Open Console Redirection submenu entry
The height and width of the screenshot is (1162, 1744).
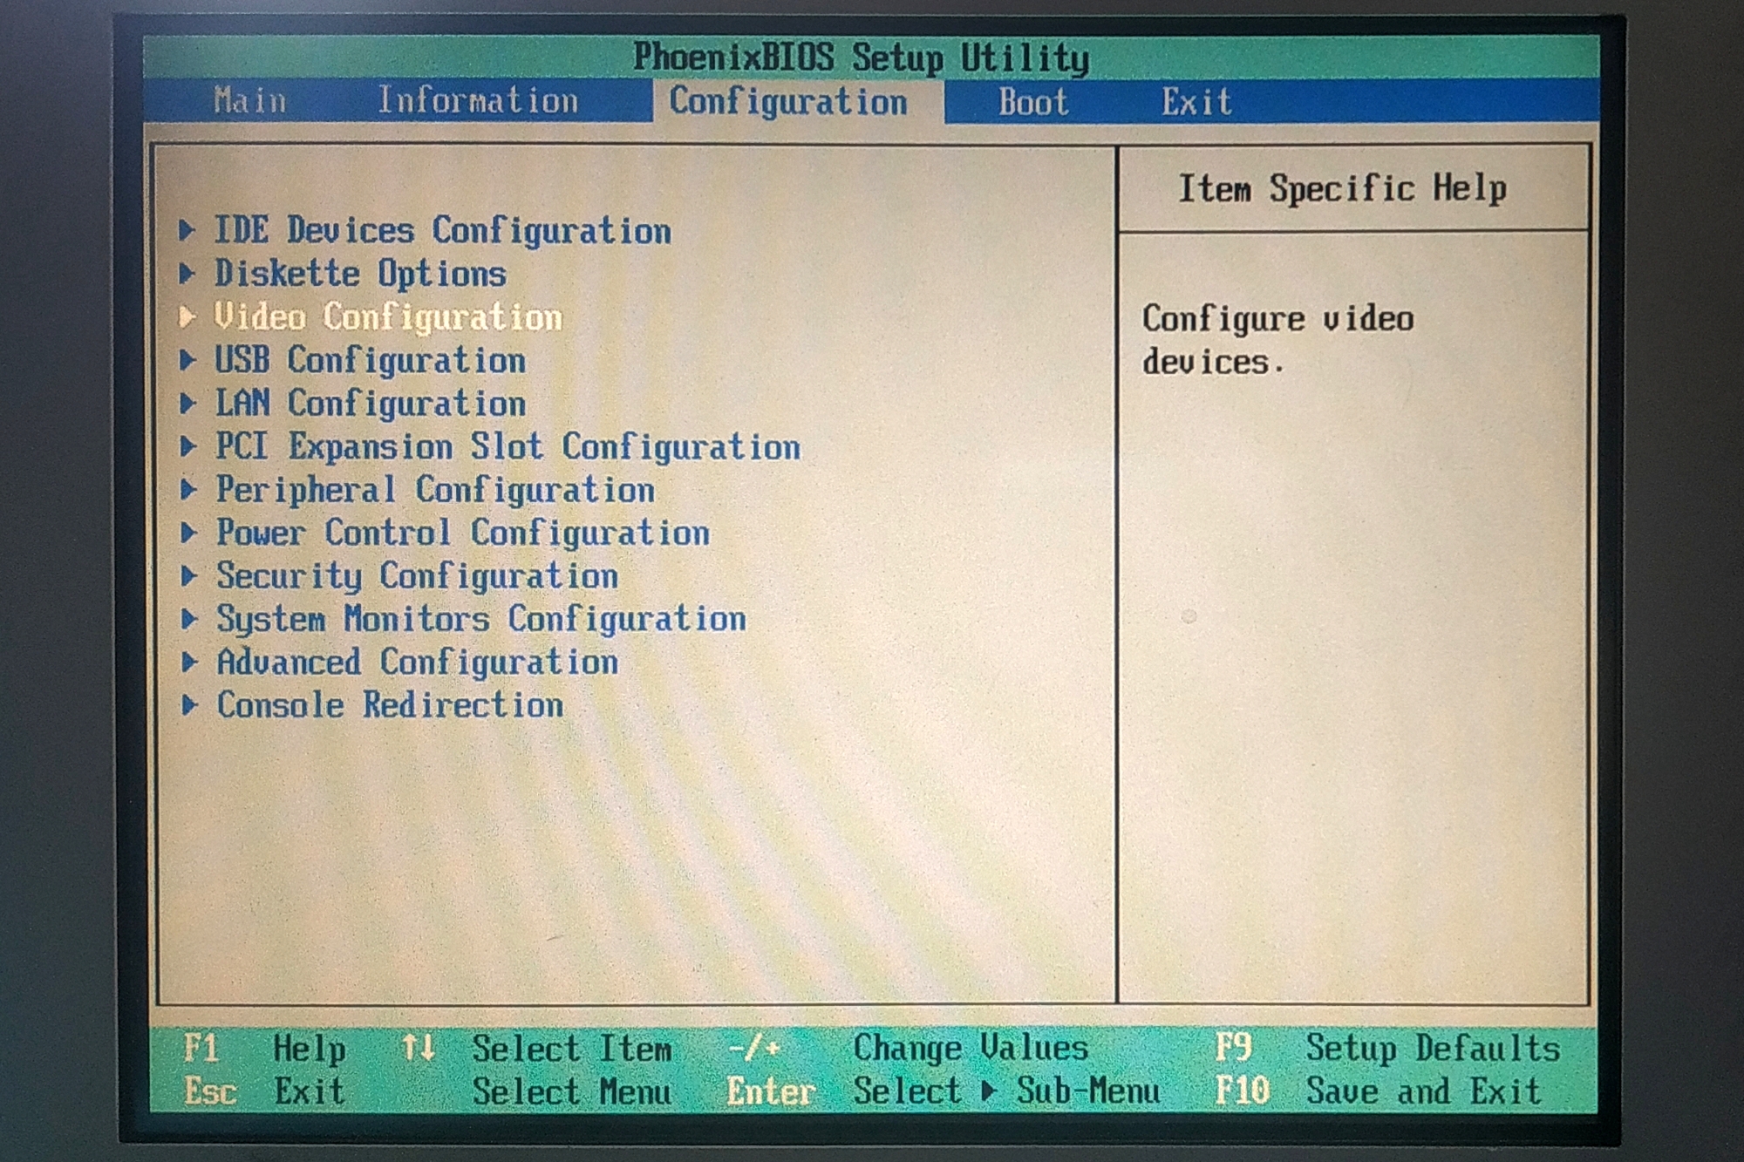(x=390, y=704)
